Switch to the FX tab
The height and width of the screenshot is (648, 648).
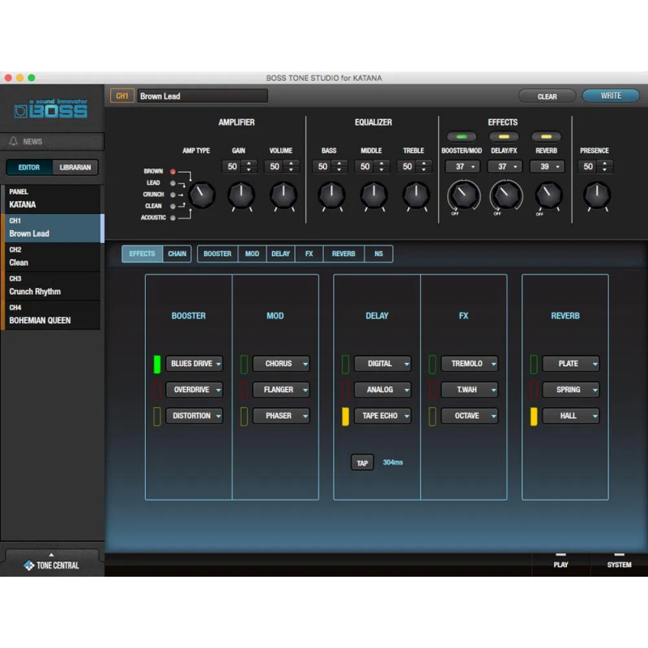(309, 254)
